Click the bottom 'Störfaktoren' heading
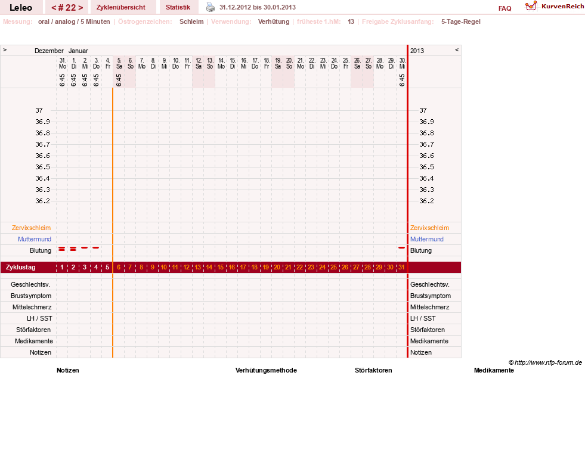 [373, 370]
